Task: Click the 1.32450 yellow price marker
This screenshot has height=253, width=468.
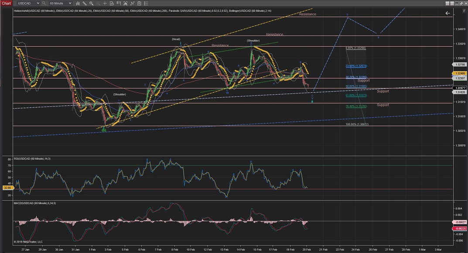Action: point(460,73)
